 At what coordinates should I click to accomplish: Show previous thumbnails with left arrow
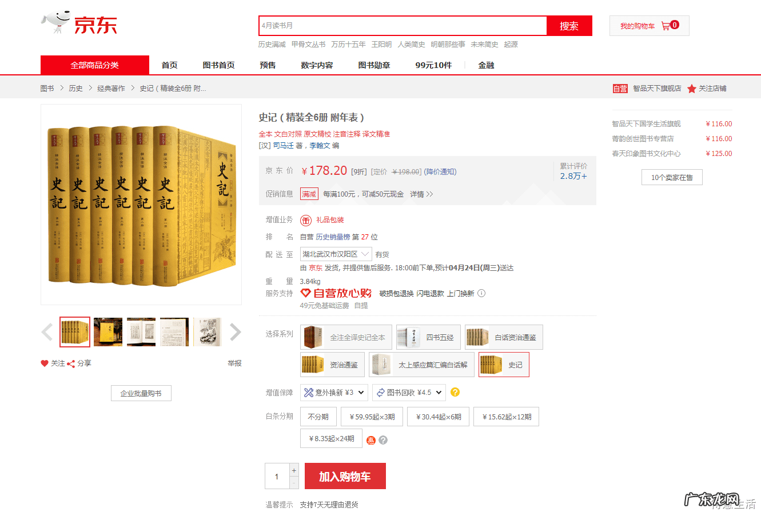tap(47, 331)
